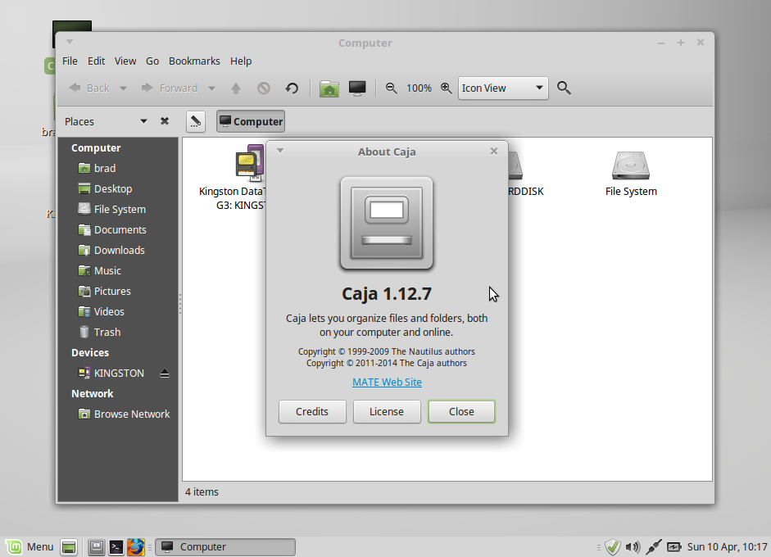The image size is (771, 557).
Task: Select Desktop in the Places sidebar
Action: tap(118, 188)
